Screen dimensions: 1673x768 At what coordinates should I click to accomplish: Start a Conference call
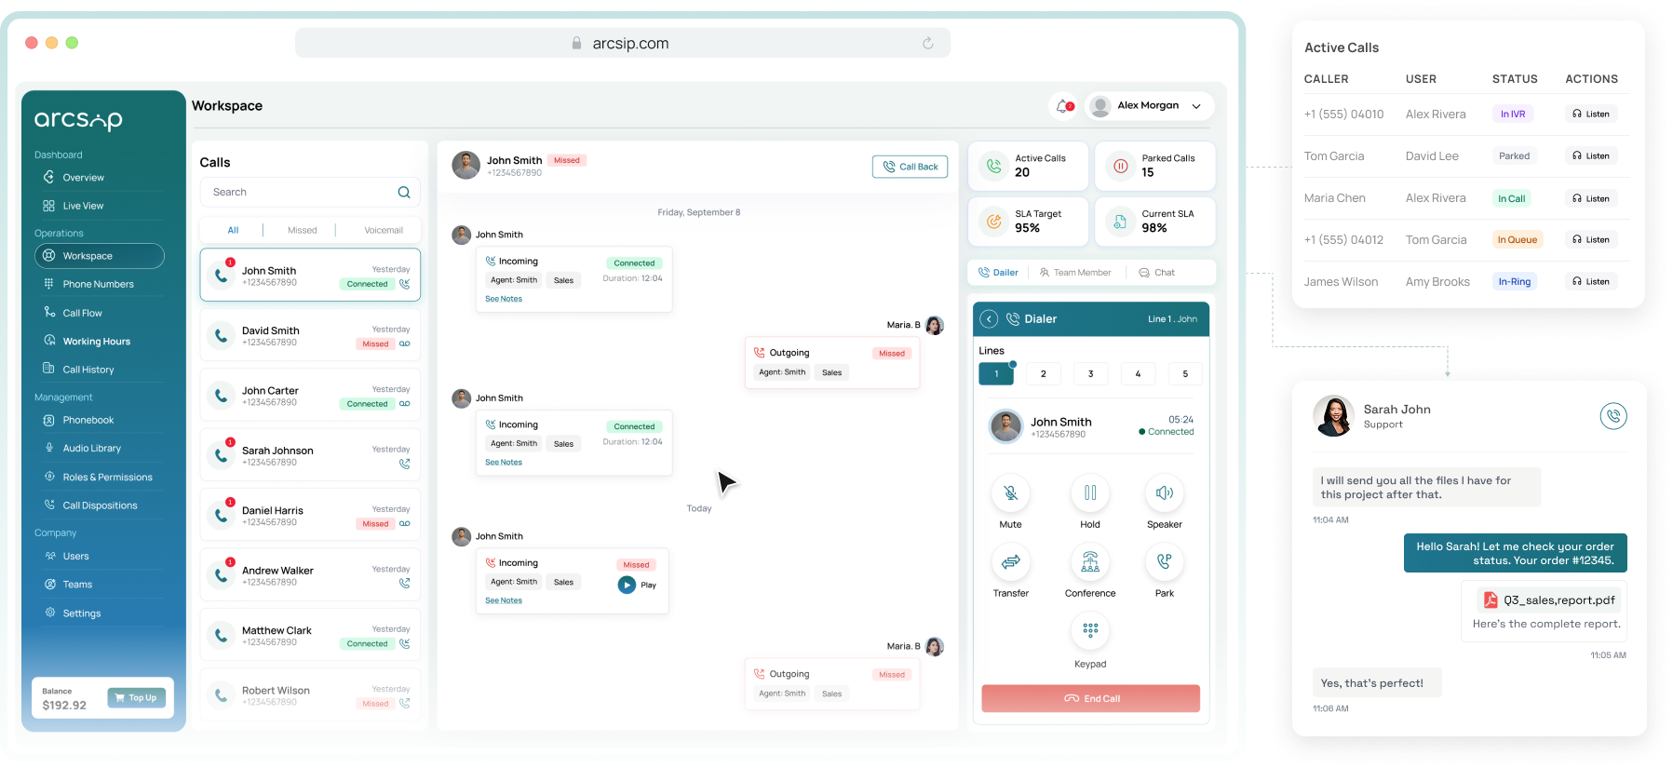tap(1090, 562)
